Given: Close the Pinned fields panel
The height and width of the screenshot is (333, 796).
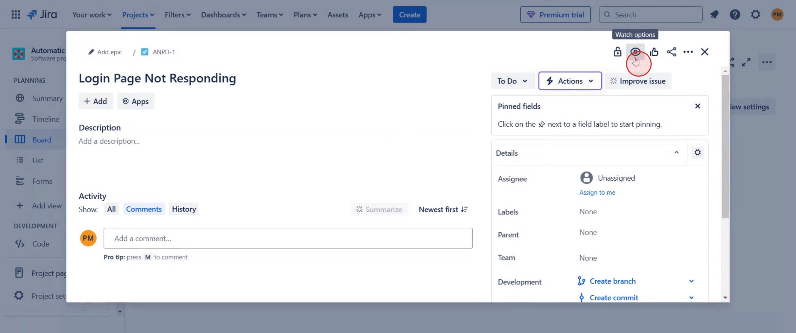Looking at the screenshot, I should [x=697, y=106].
